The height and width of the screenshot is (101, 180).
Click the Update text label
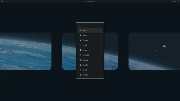click(85, 65)
